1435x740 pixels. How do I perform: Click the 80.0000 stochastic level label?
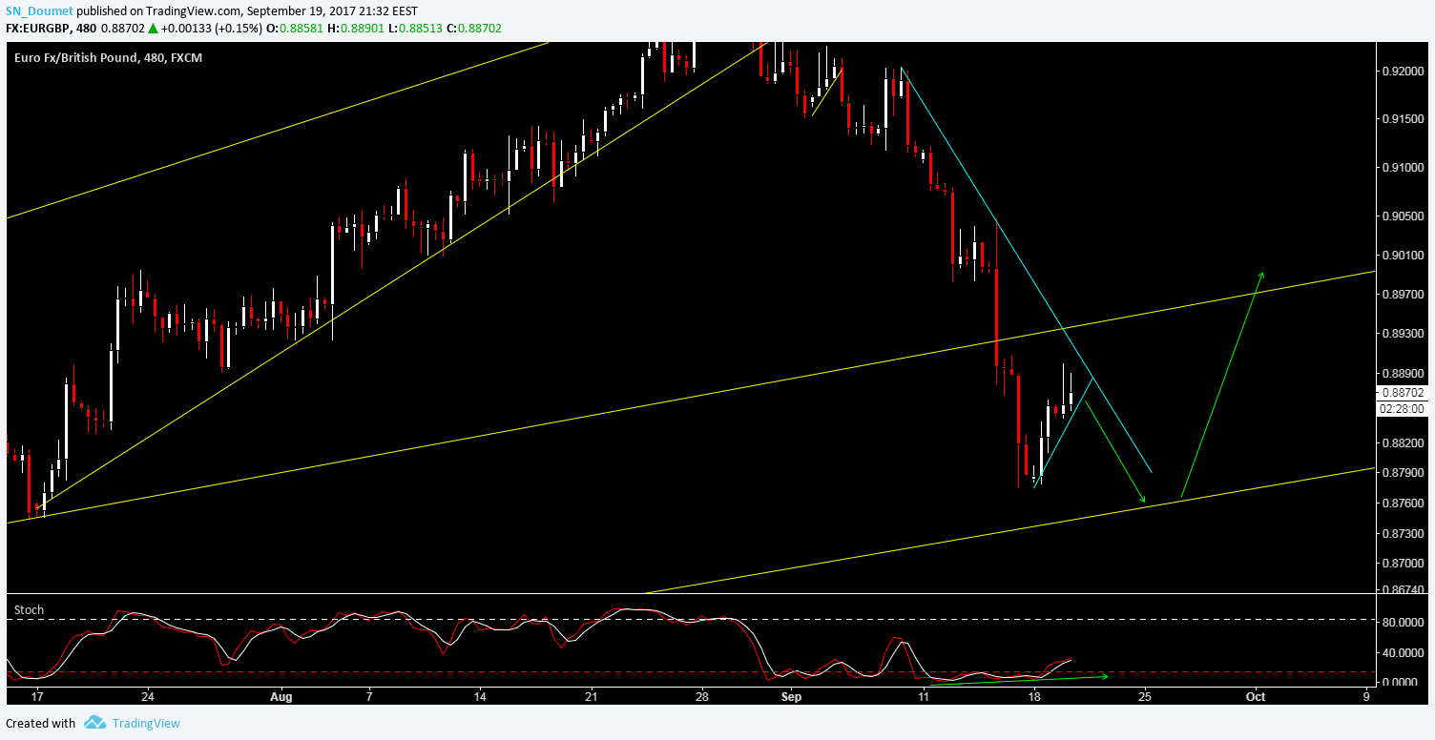1404,623
